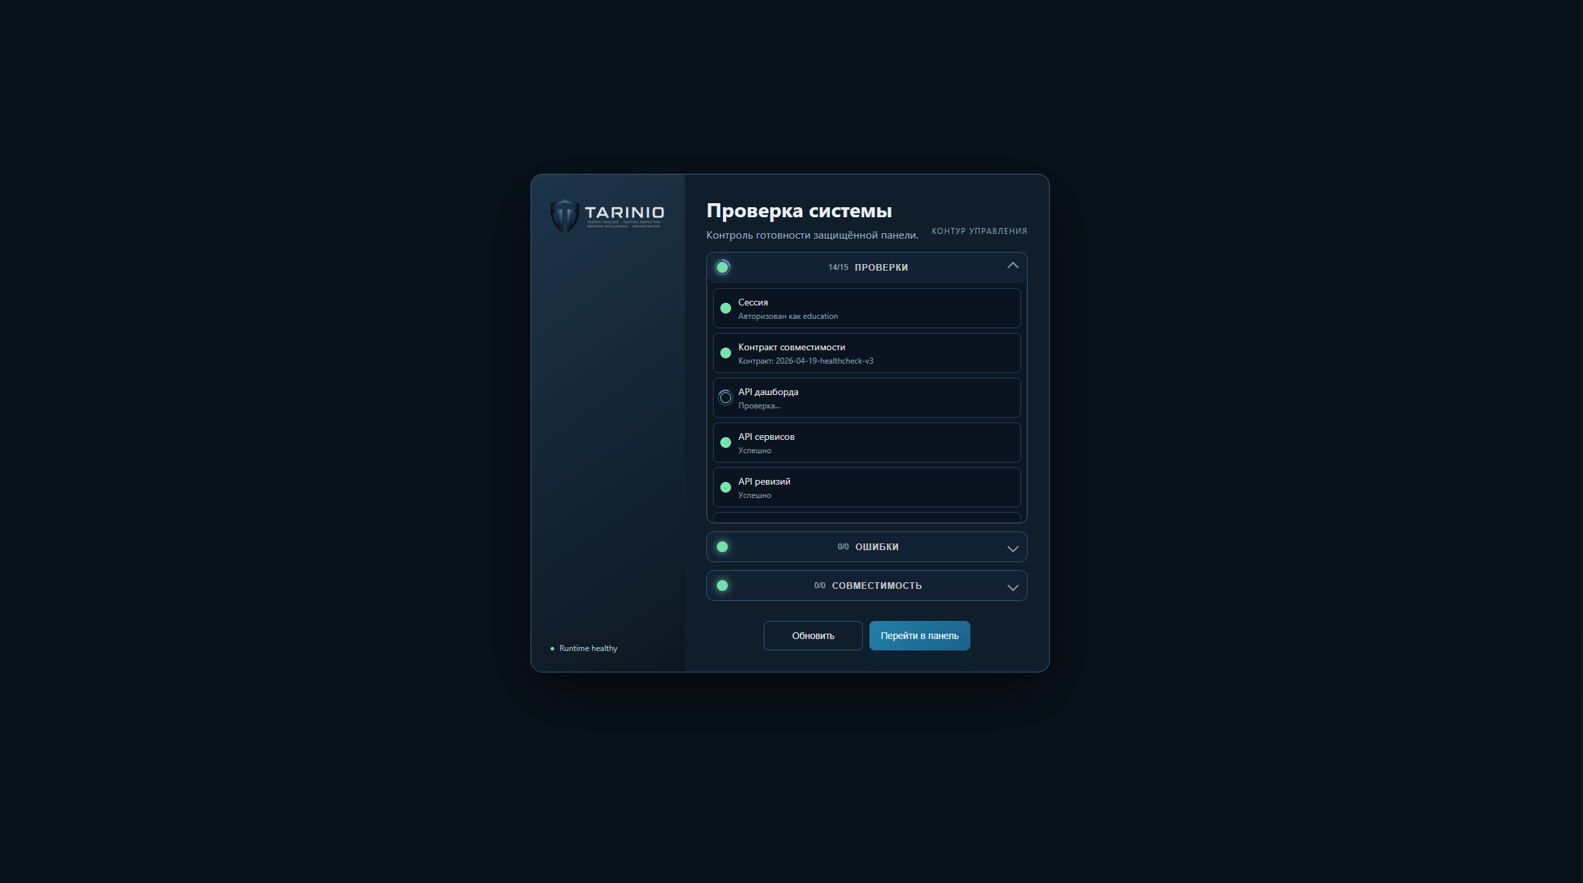Click the Сессия row status indicator
1583x883 pixels.
(x=726, y=308)
